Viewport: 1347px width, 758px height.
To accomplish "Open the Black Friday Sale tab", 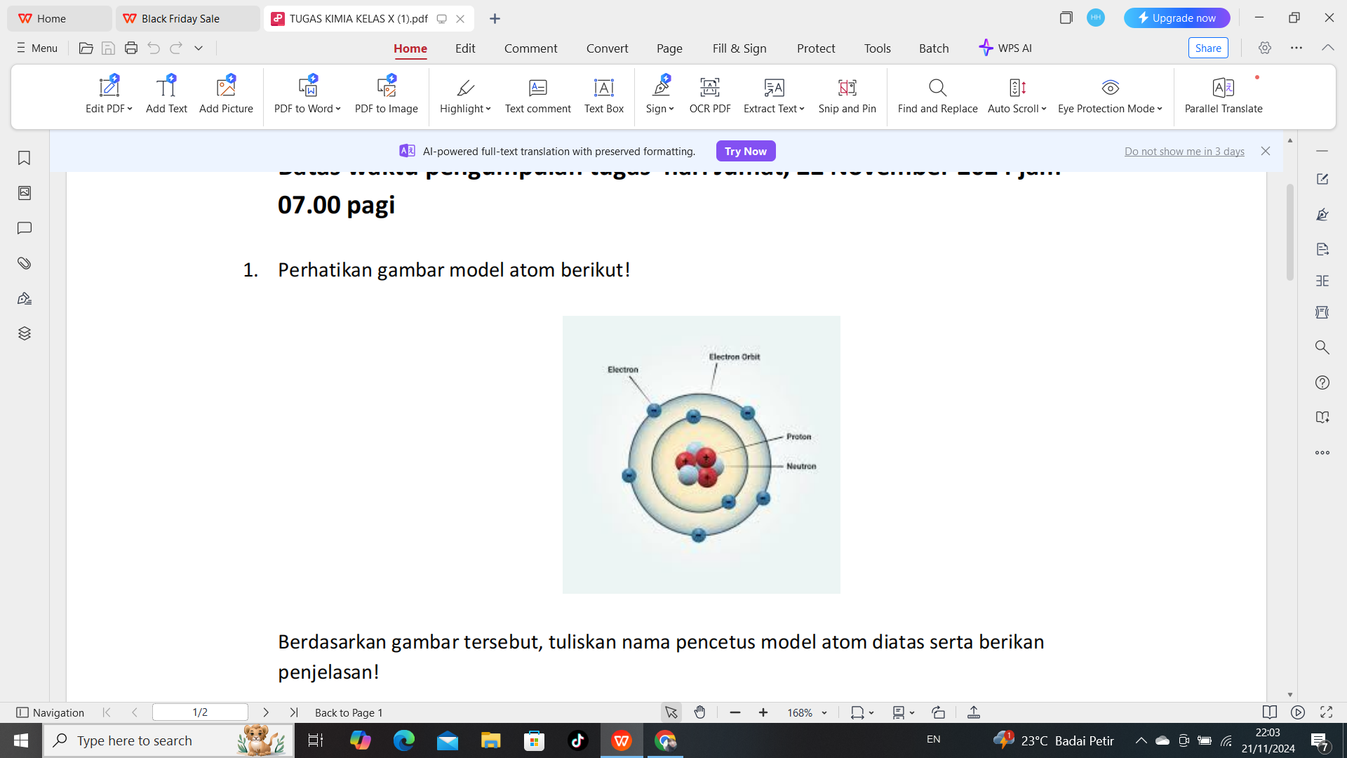I will click(187, 19).
